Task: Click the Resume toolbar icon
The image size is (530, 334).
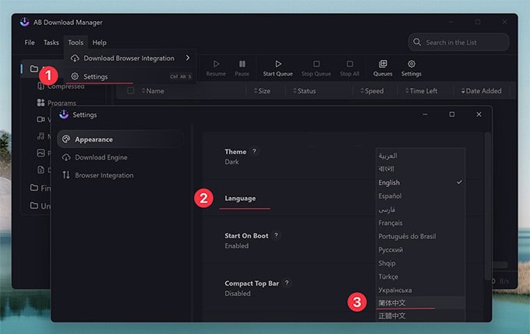Action: tap(217, 64)
